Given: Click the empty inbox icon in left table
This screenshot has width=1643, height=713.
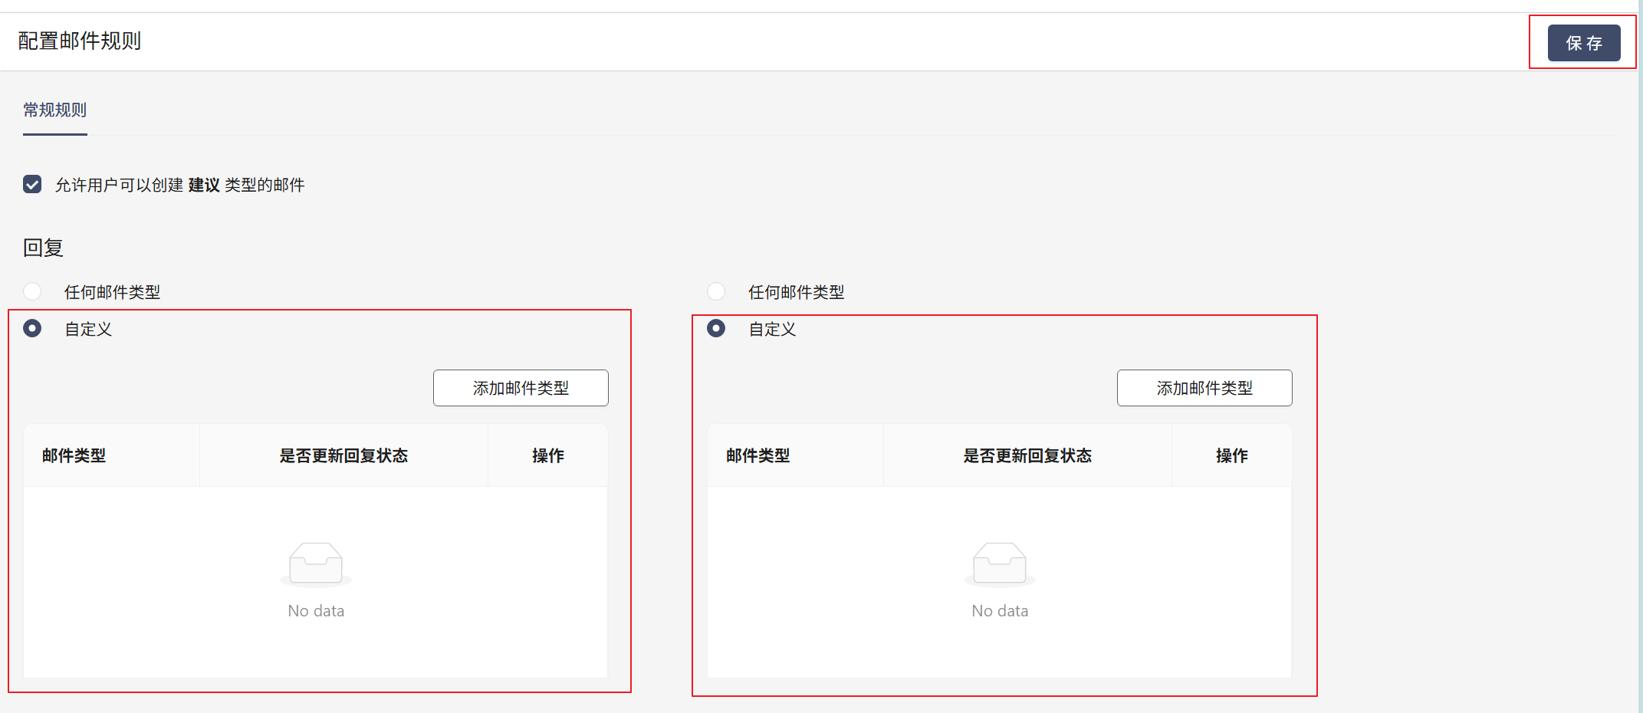Looking at the screenshot, I should coord(316,563).
